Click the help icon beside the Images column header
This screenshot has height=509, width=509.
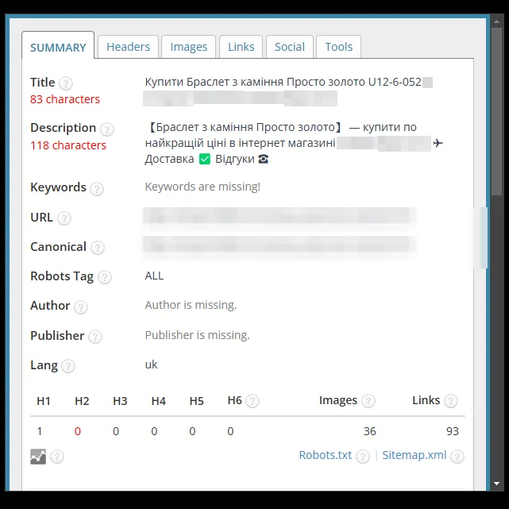point(368,401)
